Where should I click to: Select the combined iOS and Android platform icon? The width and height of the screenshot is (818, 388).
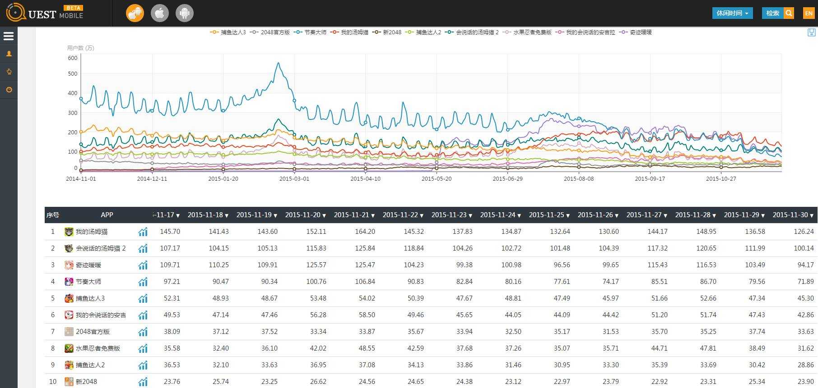(x=135, y=13)
